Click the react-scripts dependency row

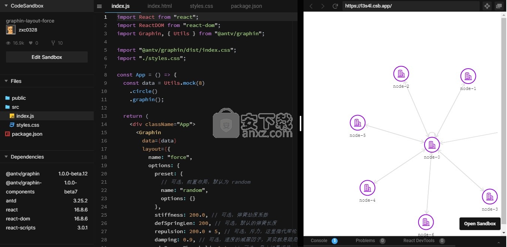[47, 228]
